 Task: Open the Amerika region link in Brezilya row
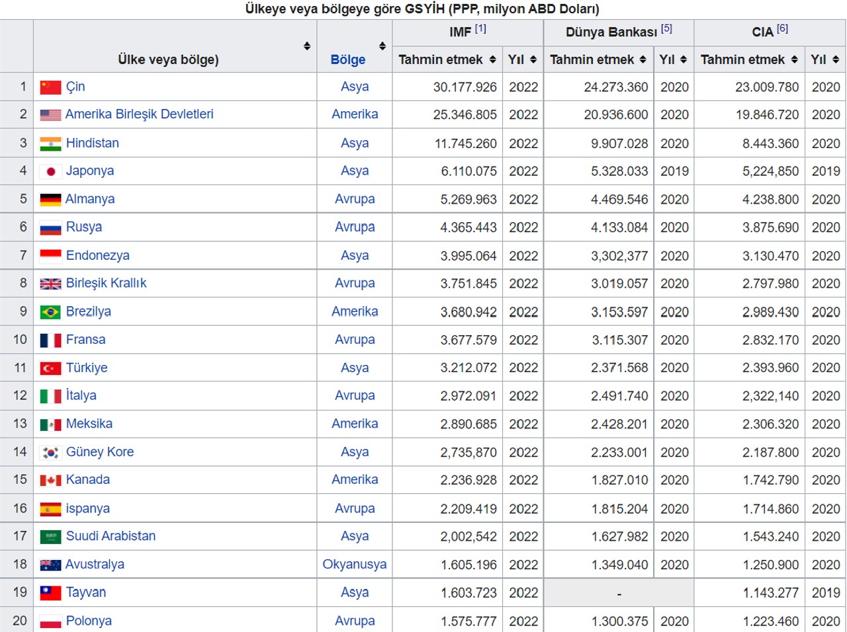pos(355,311)
